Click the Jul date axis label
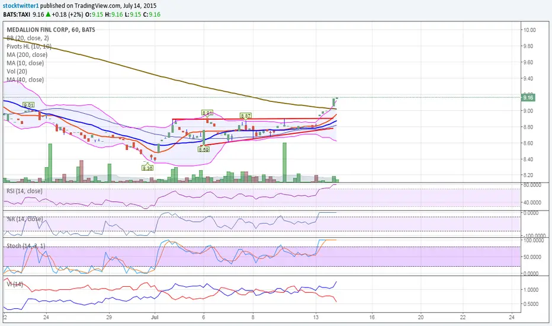Image resolution: width=552 pixels, height=326 pixels. click(x=155, y=317)
